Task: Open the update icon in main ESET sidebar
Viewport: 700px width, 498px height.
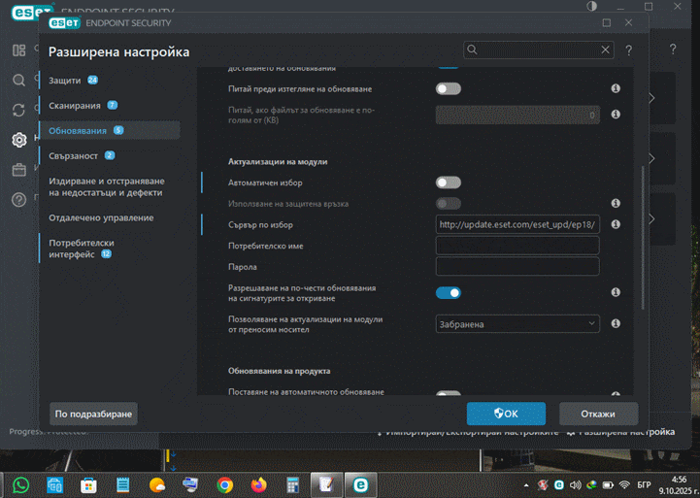Action: tap(18, 110)
